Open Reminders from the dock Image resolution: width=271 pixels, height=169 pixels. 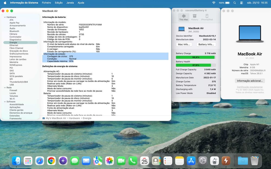168,161
